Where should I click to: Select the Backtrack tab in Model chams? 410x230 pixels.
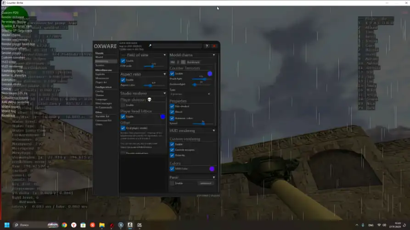(x=193, y=62)
